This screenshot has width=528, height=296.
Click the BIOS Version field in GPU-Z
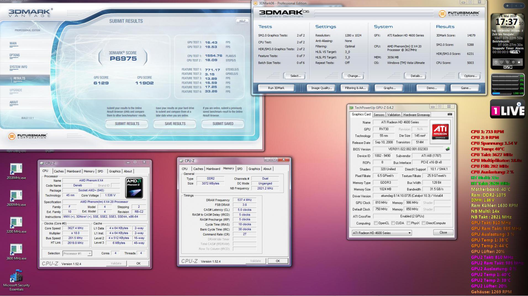408,149
